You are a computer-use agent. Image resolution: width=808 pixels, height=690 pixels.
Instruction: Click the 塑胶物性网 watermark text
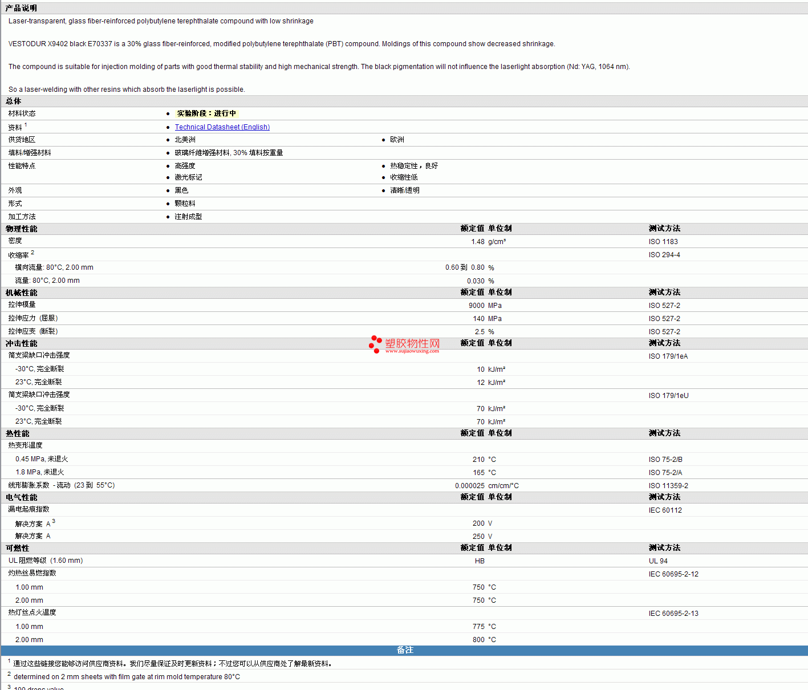[412, 343]
